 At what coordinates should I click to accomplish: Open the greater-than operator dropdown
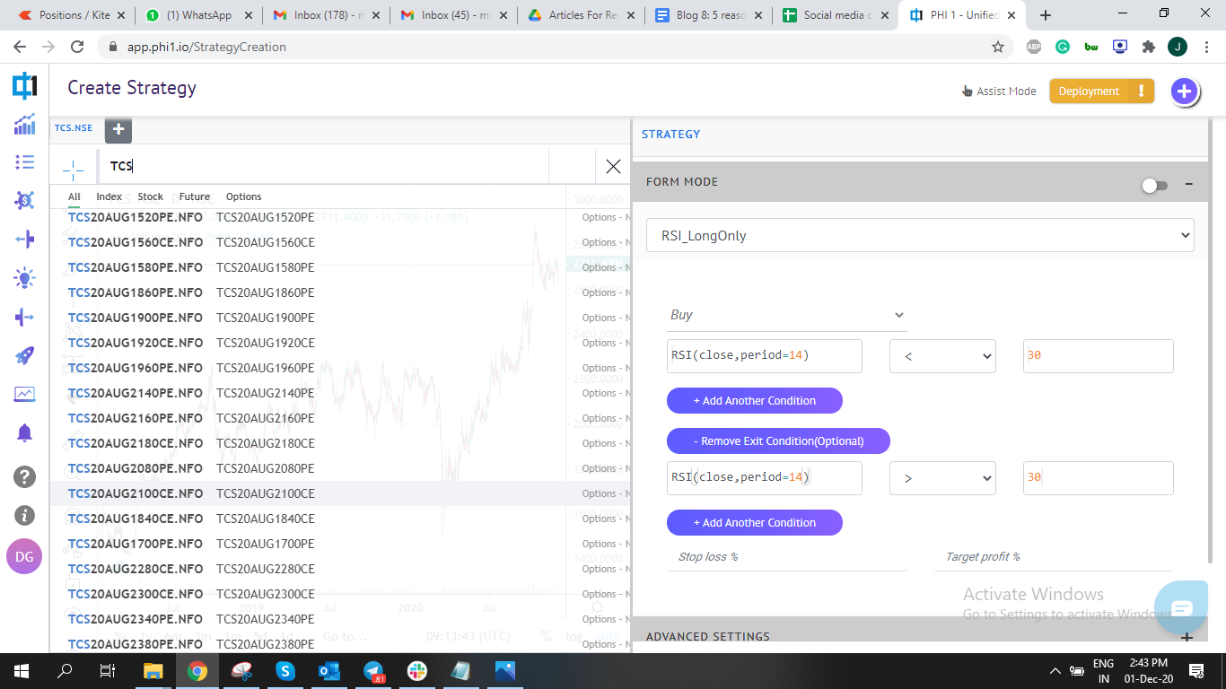click(x=942, y=478)
